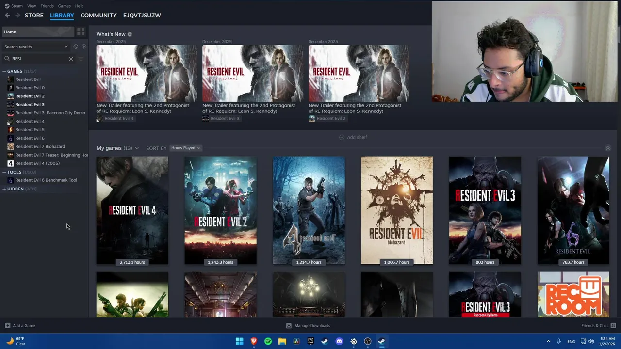
Task: Open the EJQVTJSUZW profile tab
Action: coord(142,16)
